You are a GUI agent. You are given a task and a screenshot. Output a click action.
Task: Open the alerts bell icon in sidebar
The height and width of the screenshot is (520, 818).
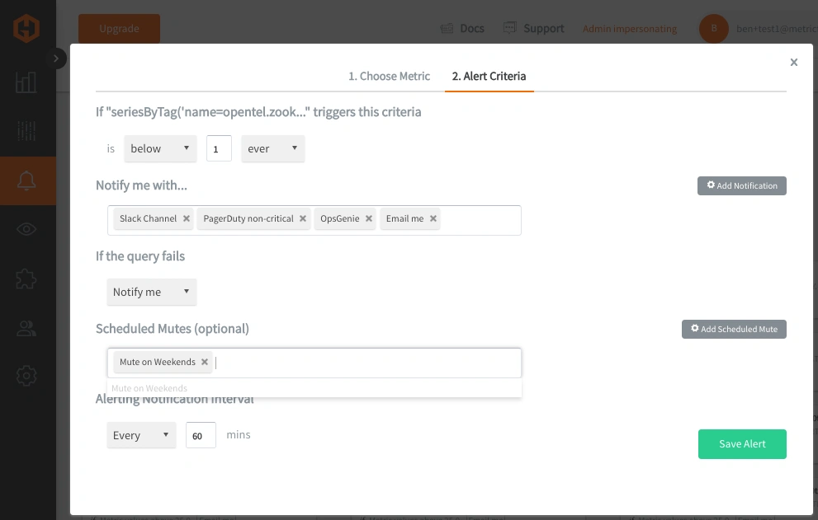[x=26, y=180]
